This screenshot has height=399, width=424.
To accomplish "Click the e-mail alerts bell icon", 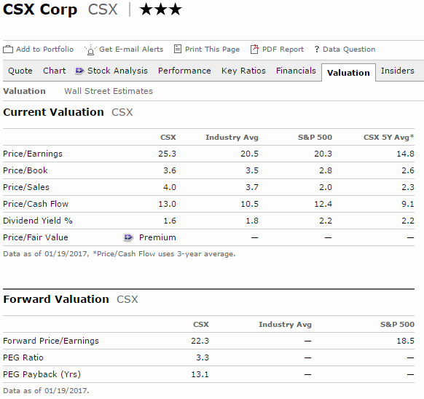I will click(x=90, y=50).
